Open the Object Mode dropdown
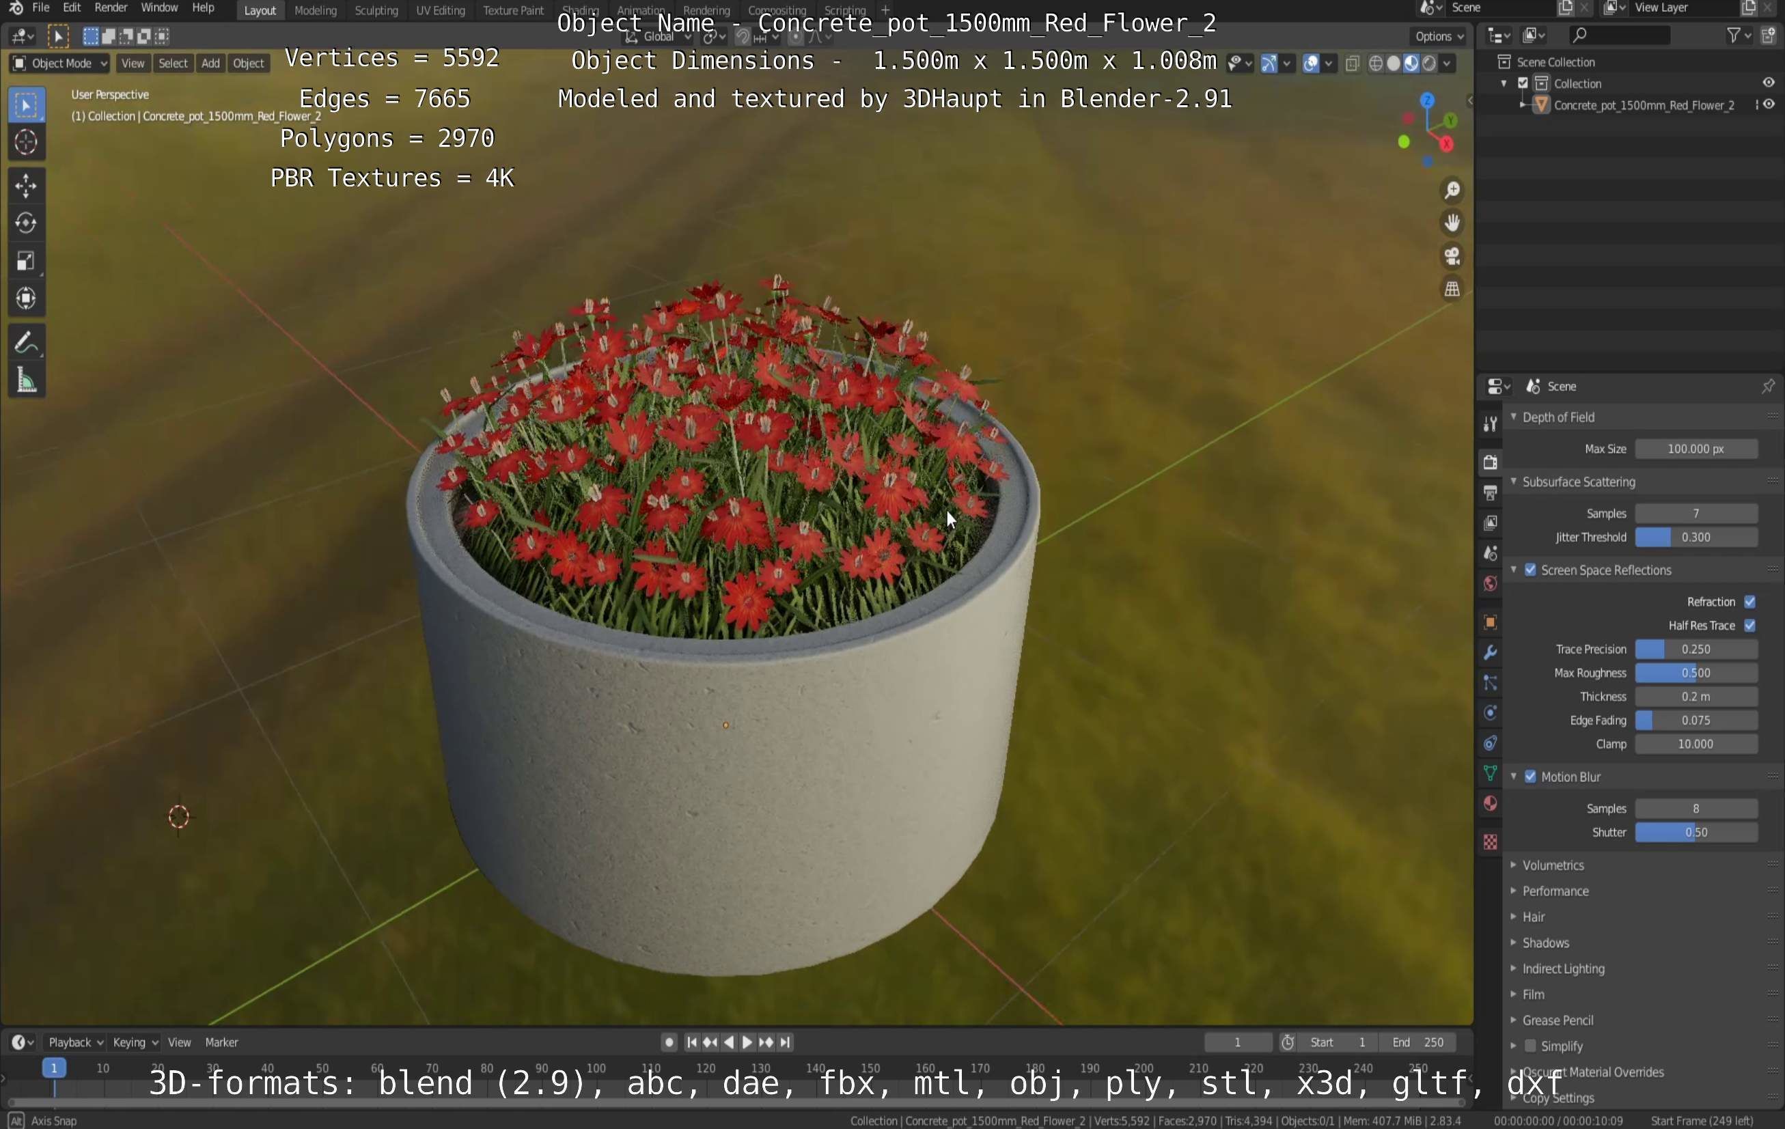Image resolution: width=1785 pixels, height=1129 pixels. pyautogui.click(x=59, y=63)
